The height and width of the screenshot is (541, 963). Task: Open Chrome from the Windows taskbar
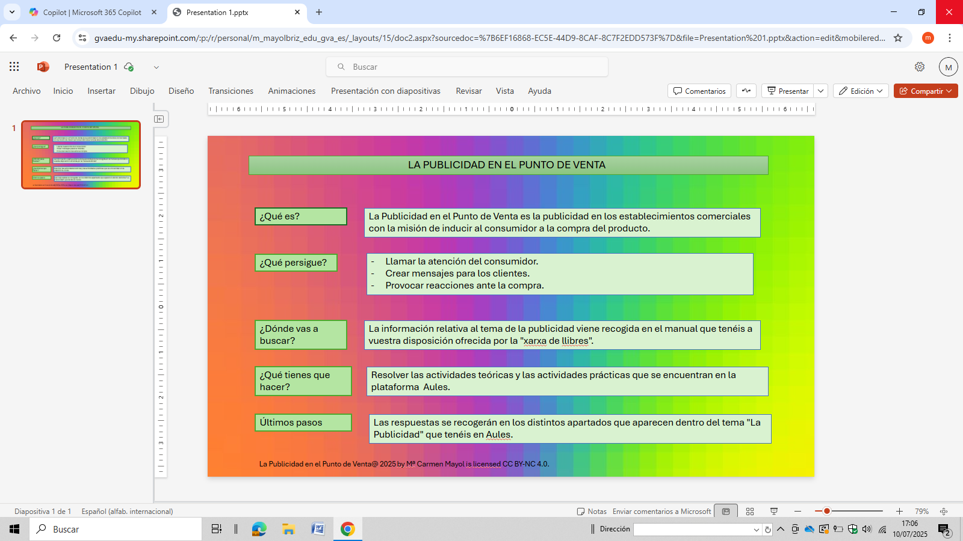347,529
